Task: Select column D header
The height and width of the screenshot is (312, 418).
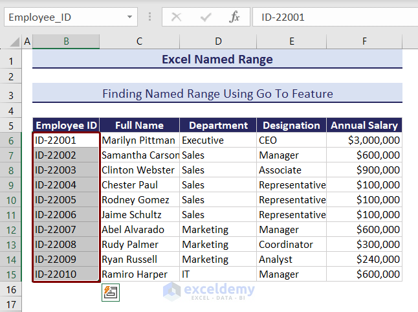Action: (x=218, y=41)
